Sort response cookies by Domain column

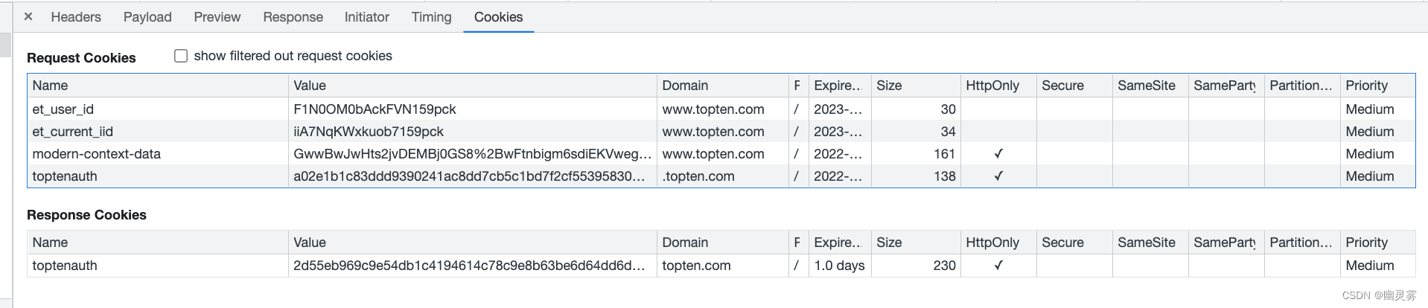(723, 243)
